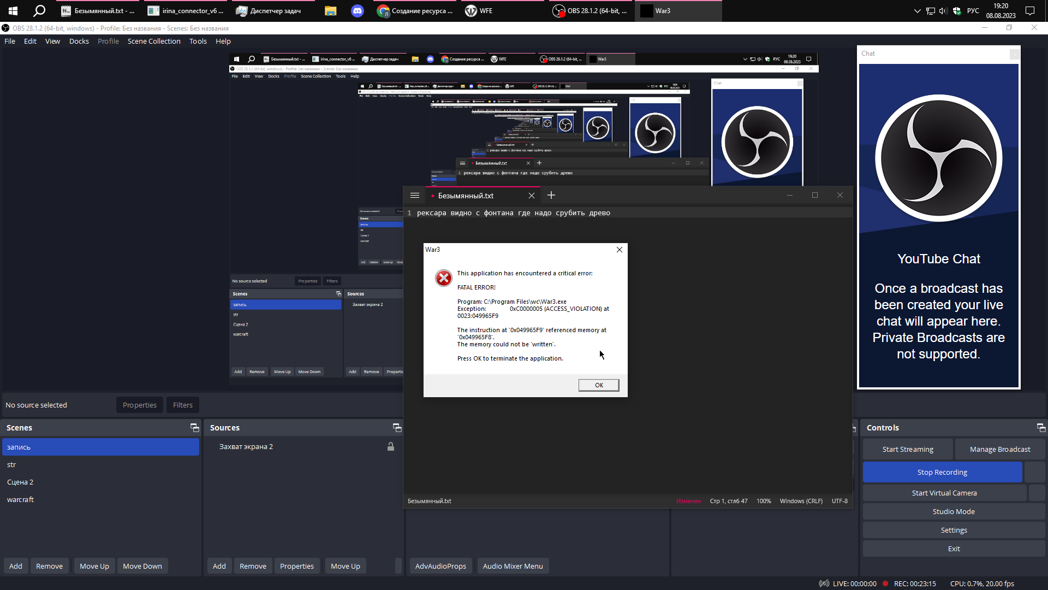This screenshot has height=590, width=1048.
Task: Open the notification center icon
Action: click(1030, 11)
